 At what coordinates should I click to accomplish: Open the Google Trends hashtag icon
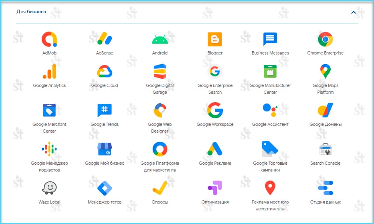pos(105,110)
